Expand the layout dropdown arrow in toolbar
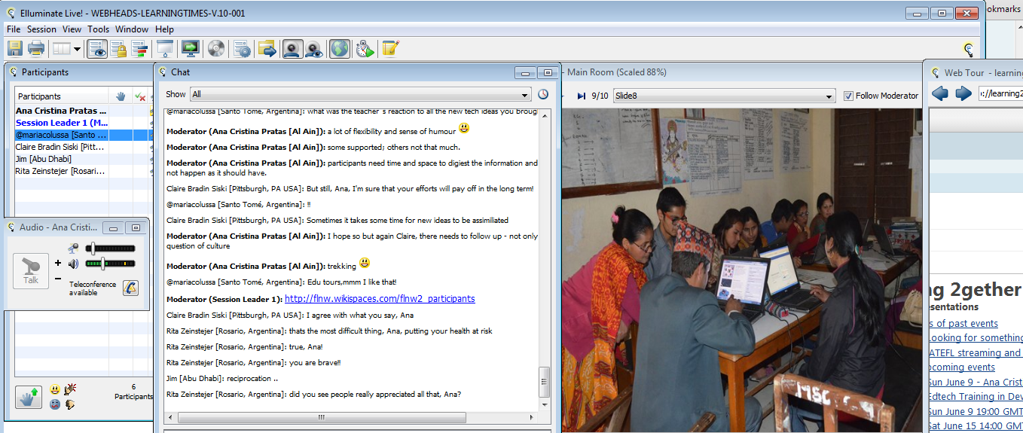Image resolution: width=1023 pixels, height=433 pixels. pyautogui.click(x=77, y=49)
